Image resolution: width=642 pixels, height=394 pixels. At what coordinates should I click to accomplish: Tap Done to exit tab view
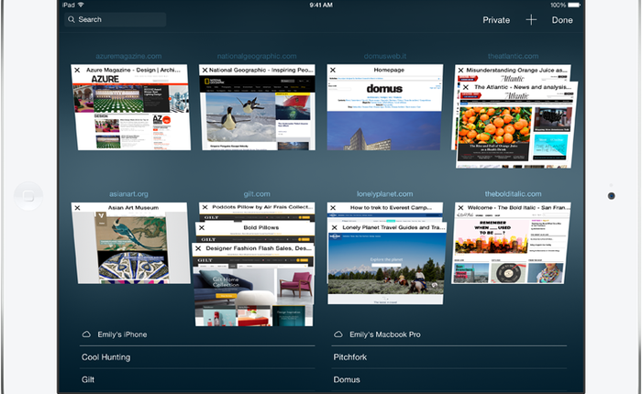(562, 20)
